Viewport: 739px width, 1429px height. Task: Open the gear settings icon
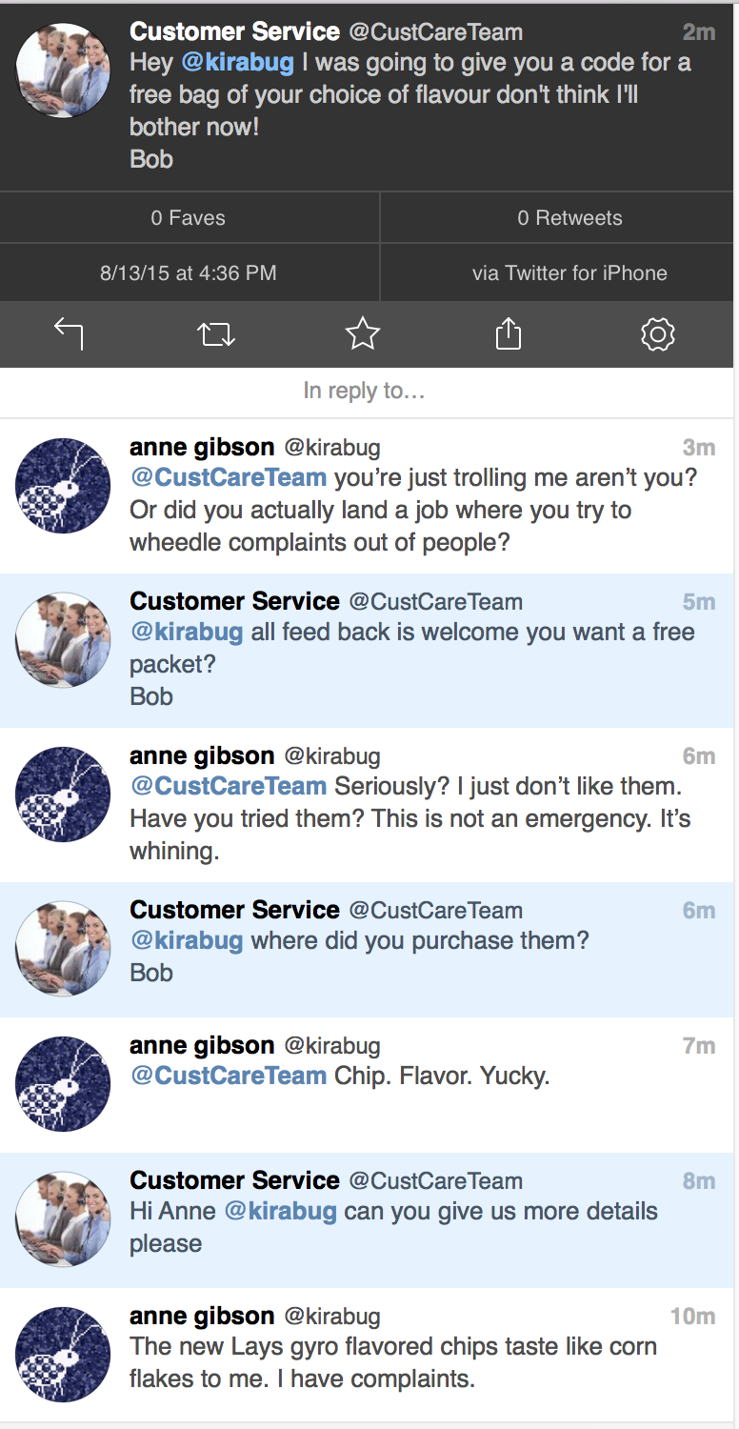657,333
